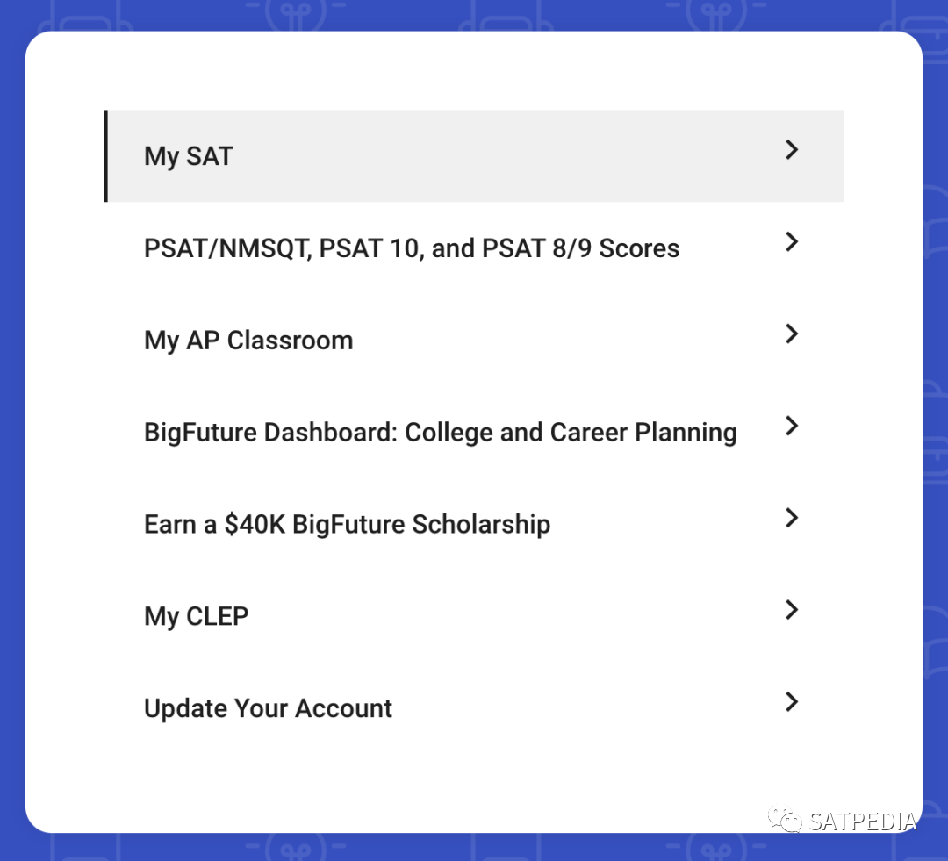948x861 pixels.
Task: Hit the chevron beside Update Your Account
Action: [x=792, y=702]
